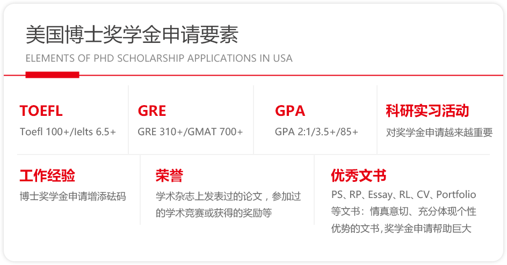The image size is (507, 265).
Task: Open the 优秀文书 heading
Action: (359, 175)
